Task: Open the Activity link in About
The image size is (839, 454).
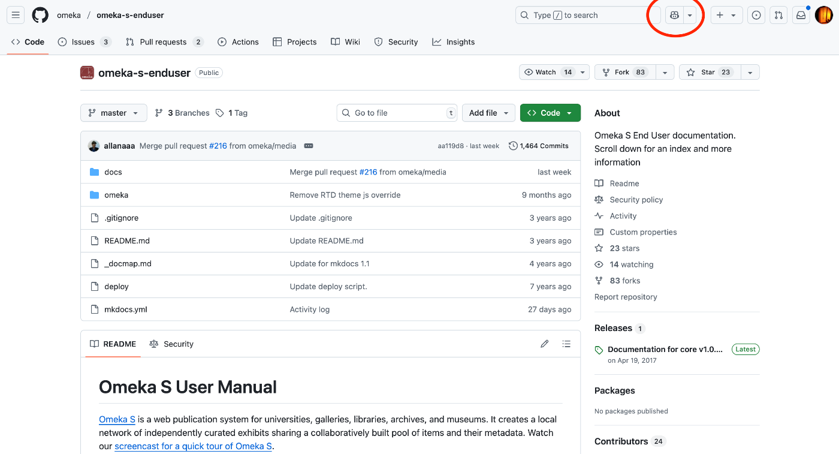Action: [615, 216]
